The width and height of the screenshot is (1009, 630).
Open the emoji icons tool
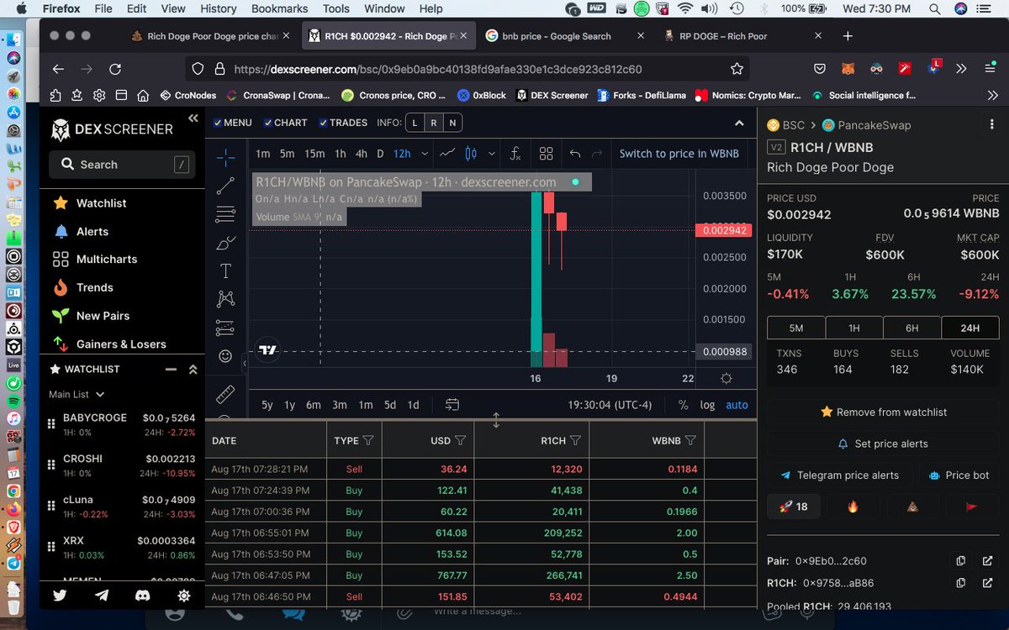pyautogui.click(x=225, y=356)
